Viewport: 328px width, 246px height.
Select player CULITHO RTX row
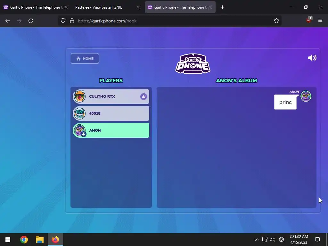click(x=111, y=96)
